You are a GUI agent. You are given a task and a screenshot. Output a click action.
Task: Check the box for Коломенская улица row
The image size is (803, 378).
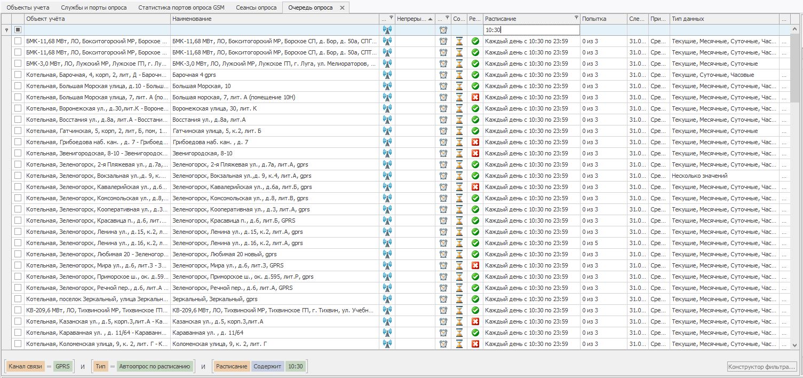point(18,344)
